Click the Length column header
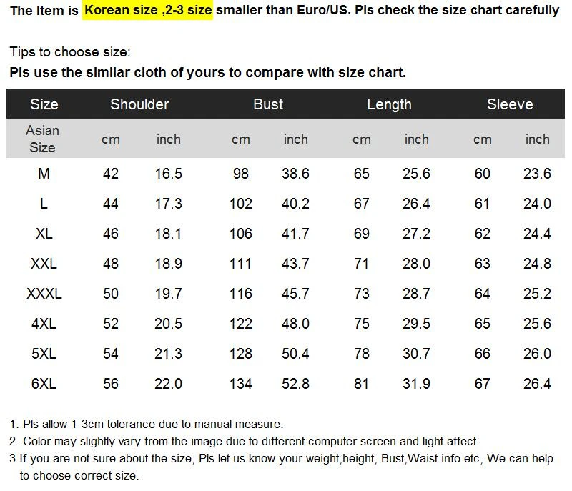 tap(389, 104)
